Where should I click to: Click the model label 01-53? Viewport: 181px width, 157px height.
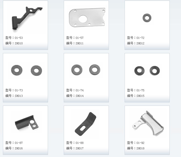(x=14, y=38)
